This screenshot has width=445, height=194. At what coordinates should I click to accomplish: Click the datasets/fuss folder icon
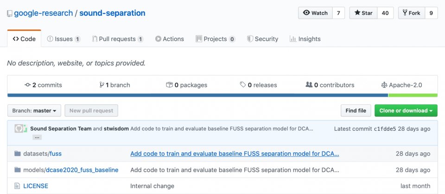(x=18, y=153)
